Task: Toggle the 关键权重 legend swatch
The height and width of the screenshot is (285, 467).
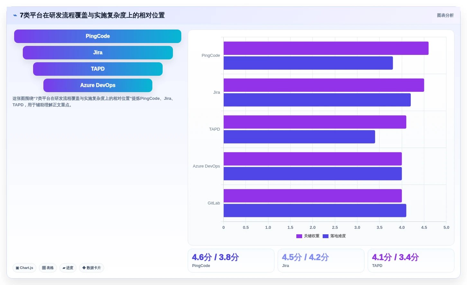Action: pos(299,236)
